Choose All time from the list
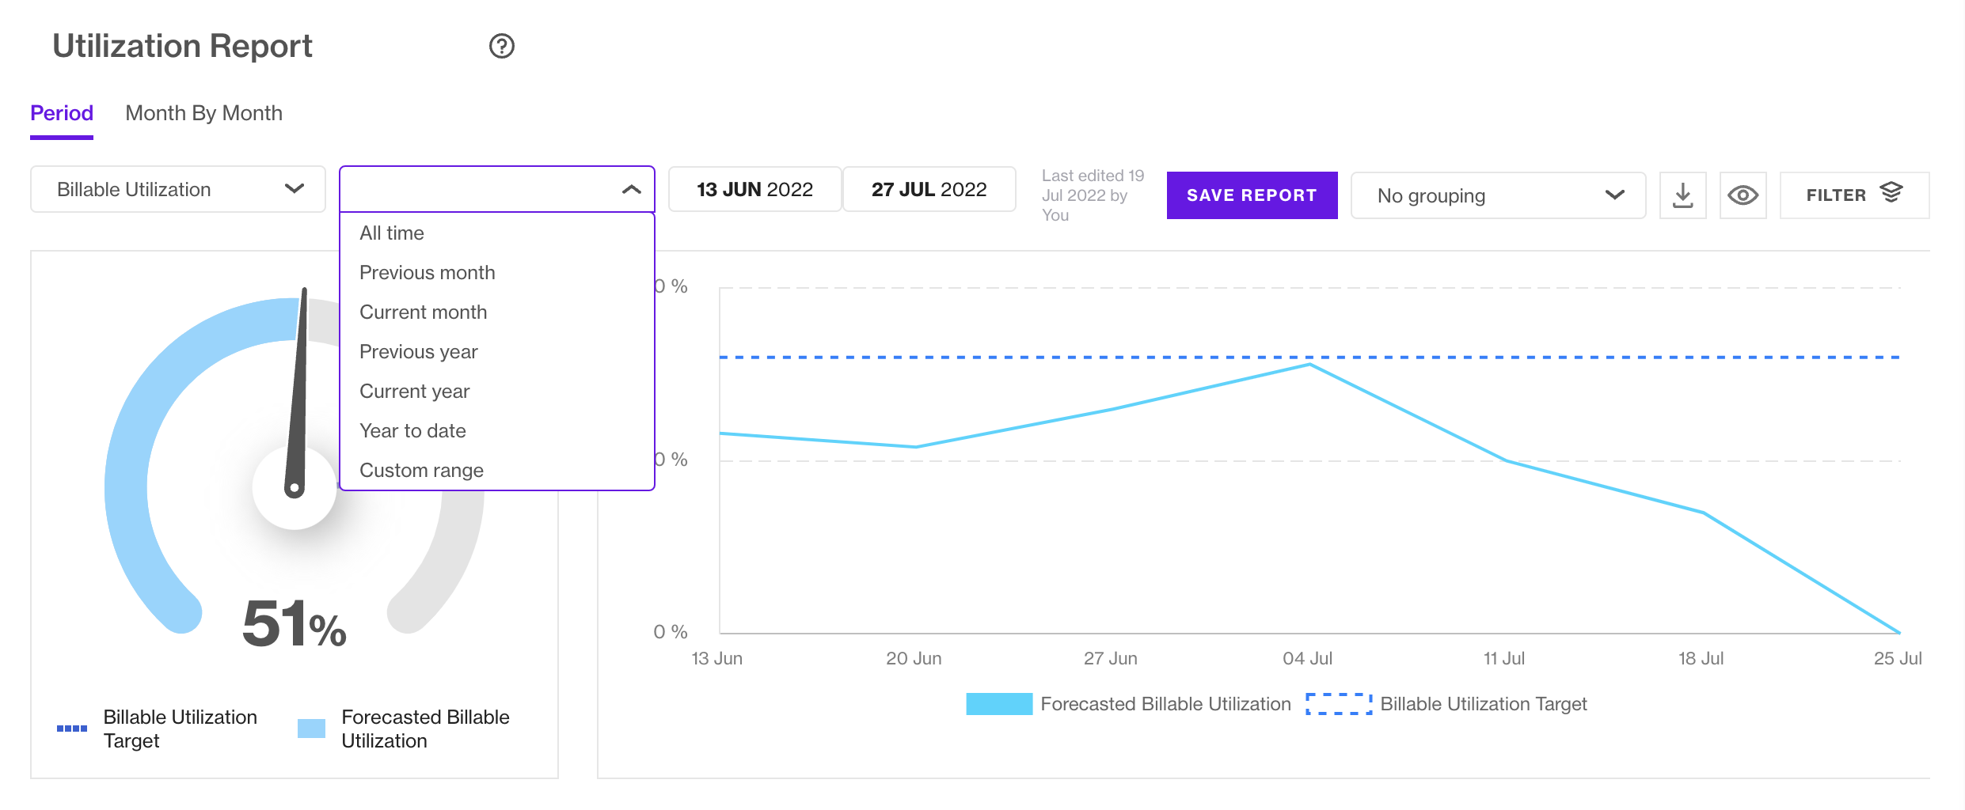The image size is (1965, 810). click(392, 233)
